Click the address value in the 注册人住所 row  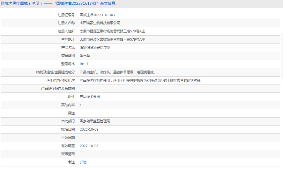click(x=112, y=31)
